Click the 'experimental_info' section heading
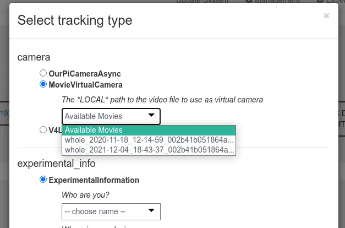 (x=56, y=164)
